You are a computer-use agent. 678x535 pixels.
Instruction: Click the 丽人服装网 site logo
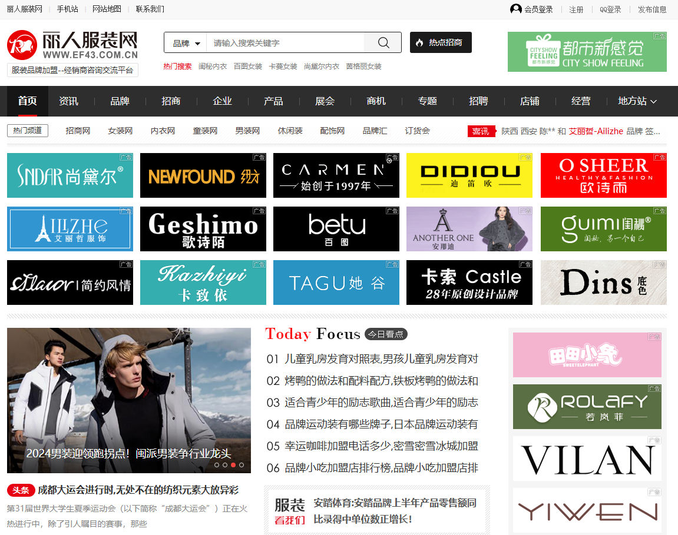pyautogui.click(x=72, y=45)
